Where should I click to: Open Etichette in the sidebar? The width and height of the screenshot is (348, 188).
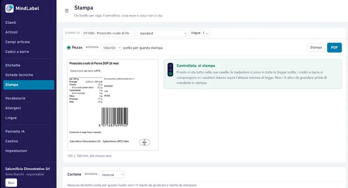(13, 65)
